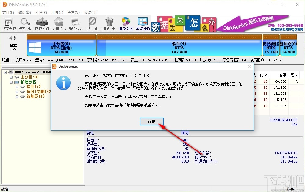The image size is (305, 192).
Task: Click the 数字 status bar indicator
Action: [x=290, y=189]
